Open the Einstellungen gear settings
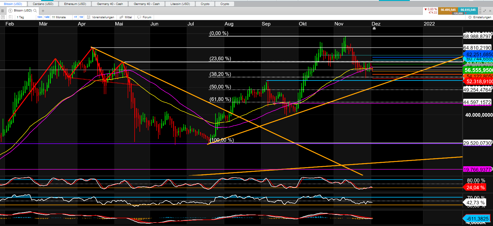Screen dimensions: 493x226 click(x=480, y=17)
